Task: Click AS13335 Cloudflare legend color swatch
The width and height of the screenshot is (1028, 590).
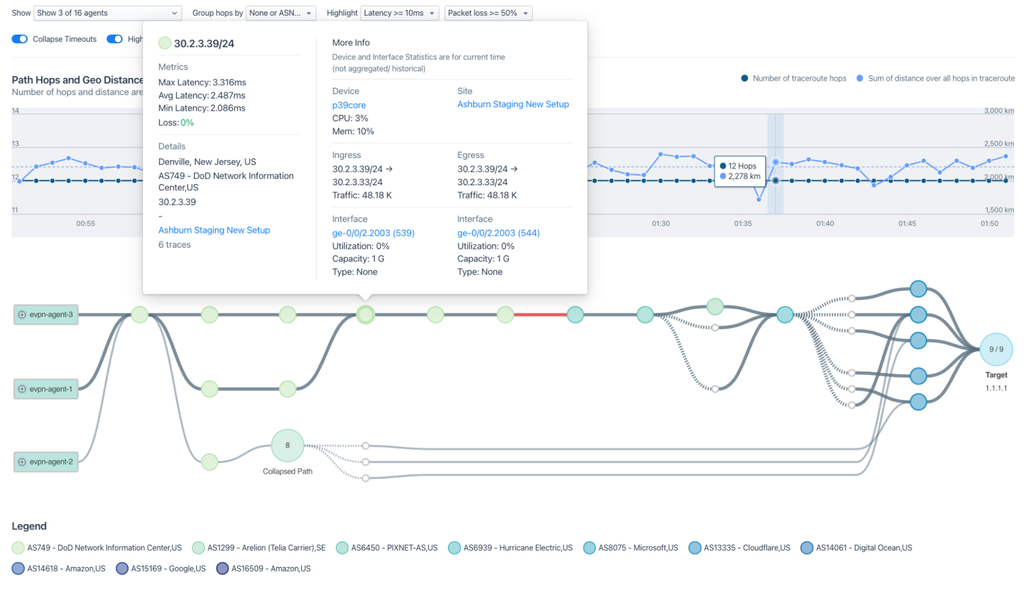Action: 694,547
